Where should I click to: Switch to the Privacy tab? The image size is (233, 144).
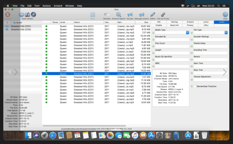(190, 25)
